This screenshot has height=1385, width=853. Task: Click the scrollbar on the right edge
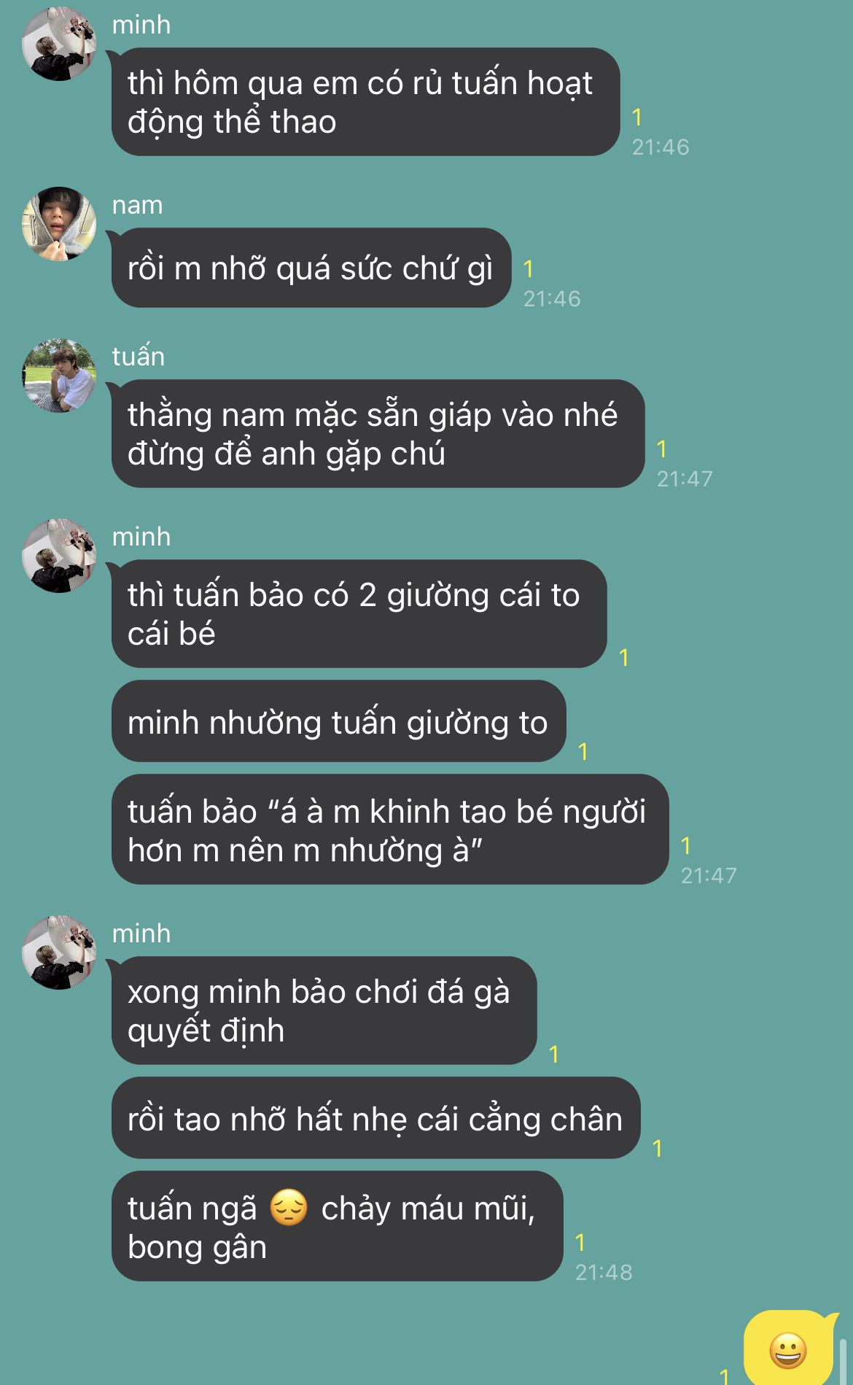844,1360
